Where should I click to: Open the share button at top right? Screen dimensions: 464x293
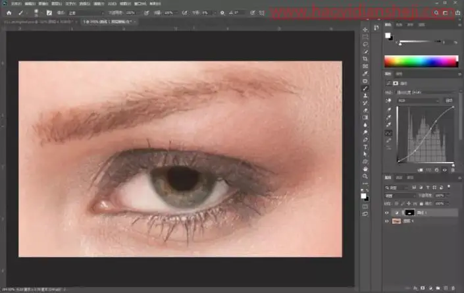point(457,13)
